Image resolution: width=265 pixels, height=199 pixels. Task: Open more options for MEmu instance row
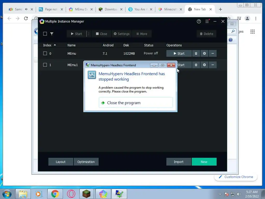pyautogui.click(x=213, y=53)
